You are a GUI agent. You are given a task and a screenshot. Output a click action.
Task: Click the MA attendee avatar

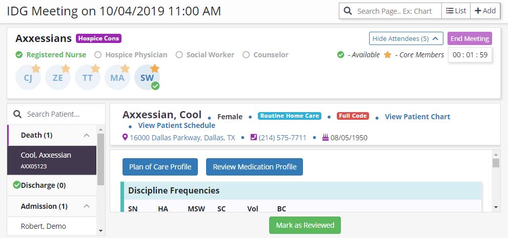(x=117, y=78)
